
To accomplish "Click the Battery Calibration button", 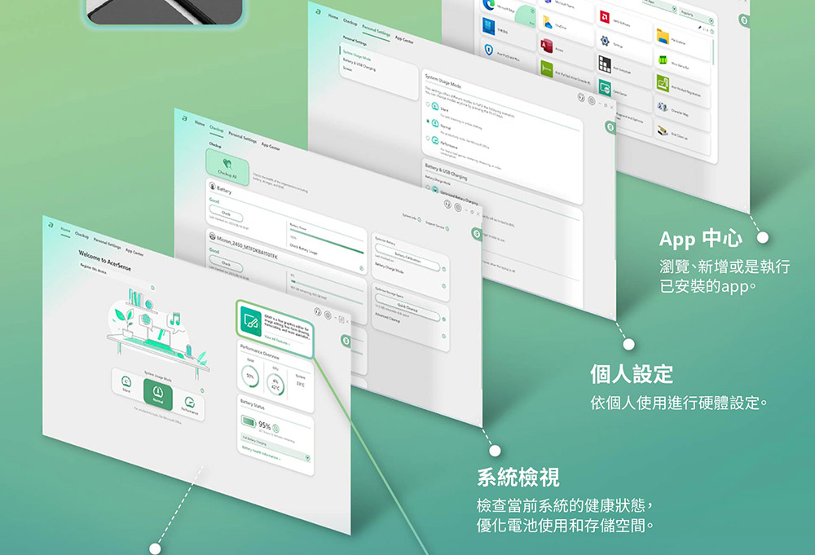I will (407, 256).
